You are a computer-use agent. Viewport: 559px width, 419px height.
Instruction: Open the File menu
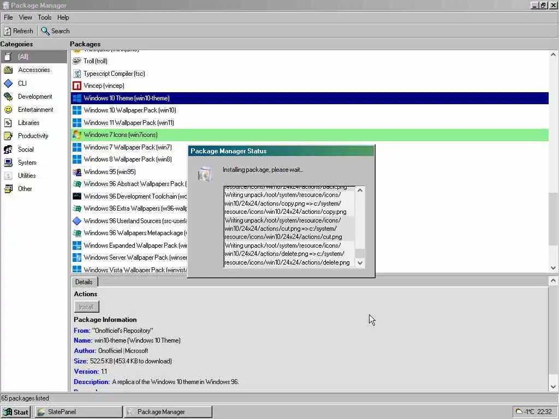point(8,17)
